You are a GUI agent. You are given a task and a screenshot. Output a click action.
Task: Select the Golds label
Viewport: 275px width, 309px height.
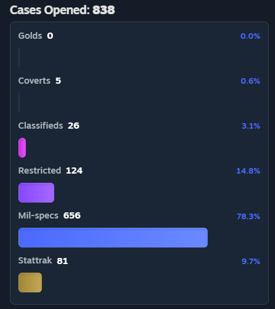click(30, 36)
